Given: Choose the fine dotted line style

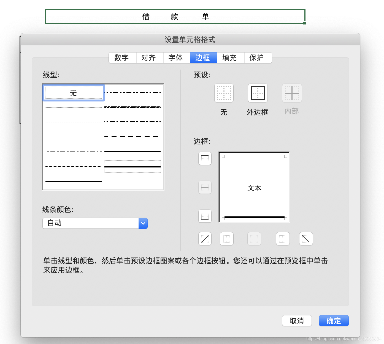Looking at the screenshot, I should [x=74, y=107].
